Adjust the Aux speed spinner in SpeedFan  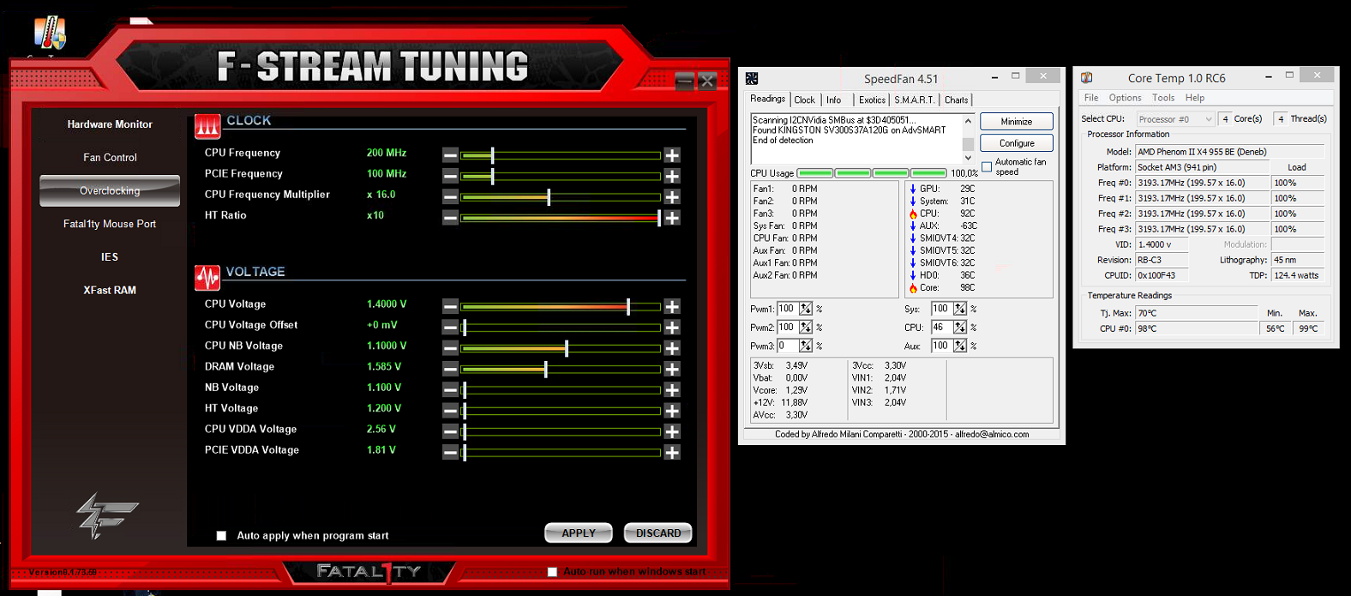click(960, 346)
